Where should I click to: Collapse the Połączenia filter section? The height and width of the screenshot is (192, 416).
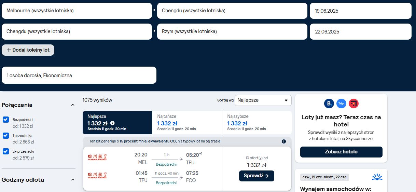(x=72, y=105)
